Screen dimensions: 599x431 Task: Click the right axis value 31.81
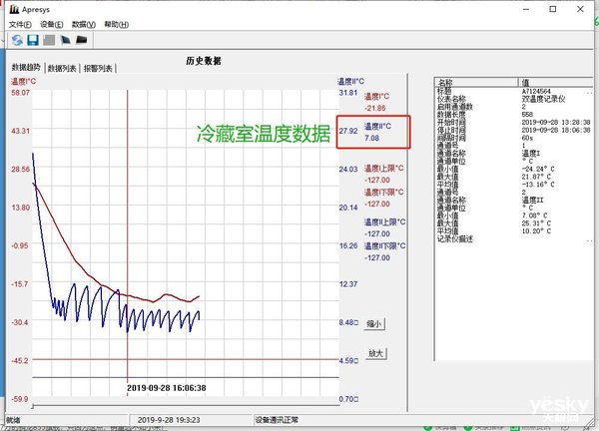click(x=348, y=93)
